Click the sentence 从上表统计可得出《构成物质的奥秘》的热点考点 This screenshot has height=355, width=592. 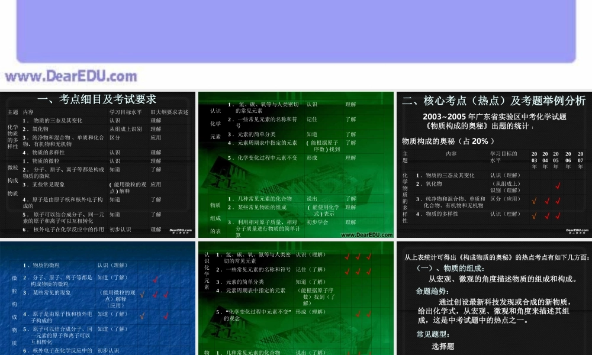(497, 257)
